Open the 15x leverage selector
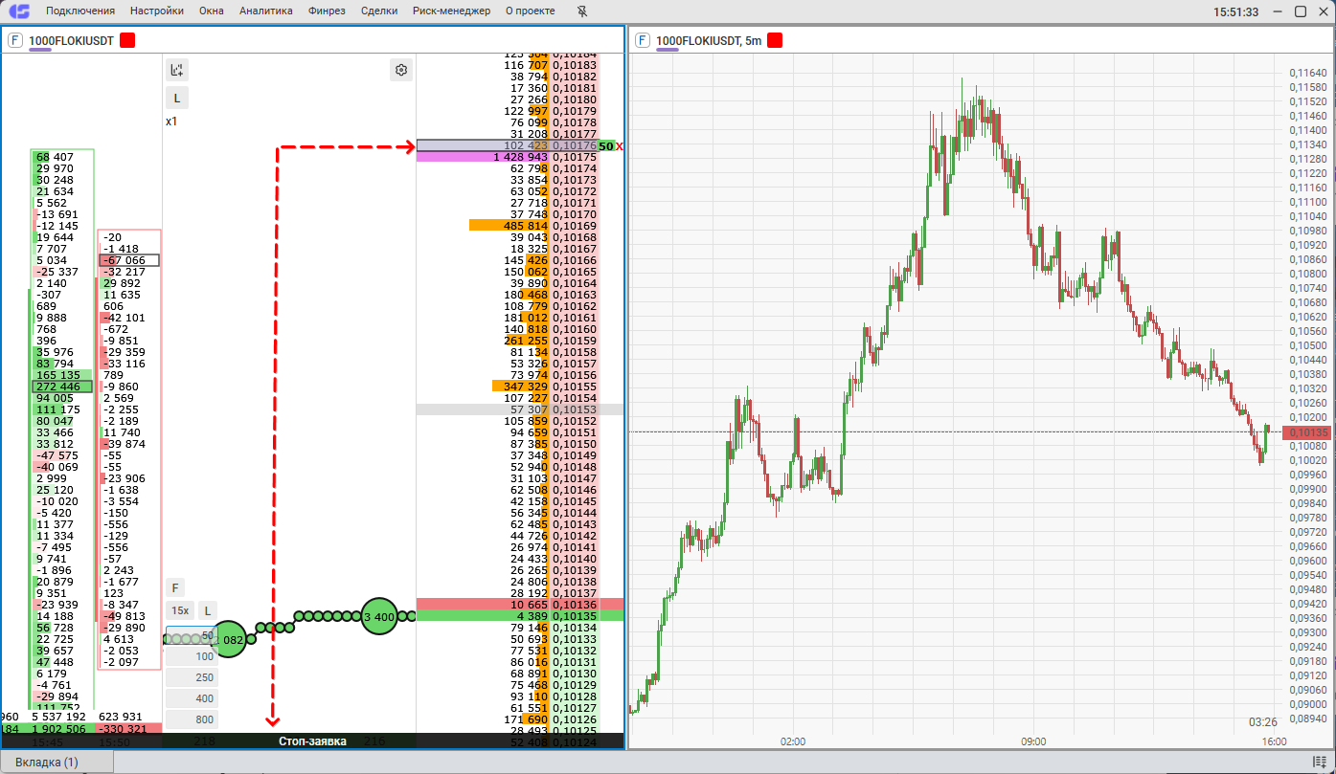 click(x=180, y=610)
